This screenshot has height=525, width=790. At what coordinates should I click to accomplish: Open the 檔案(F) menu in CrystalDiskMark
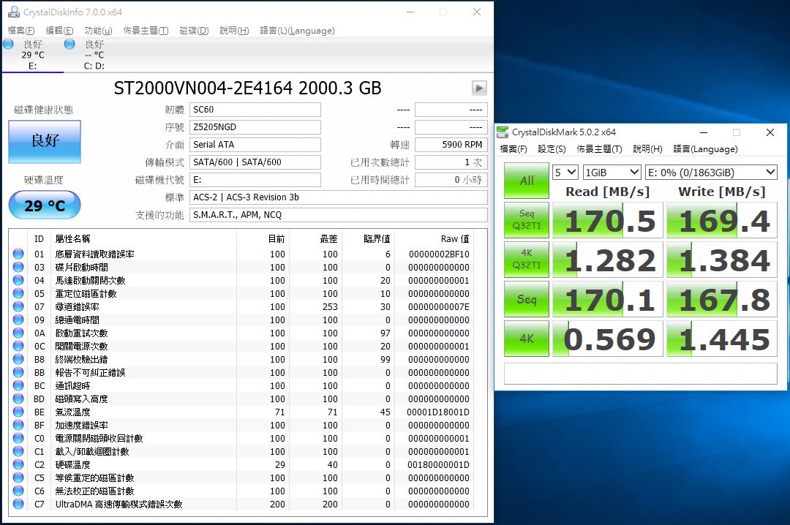click(x=513, y=149)
